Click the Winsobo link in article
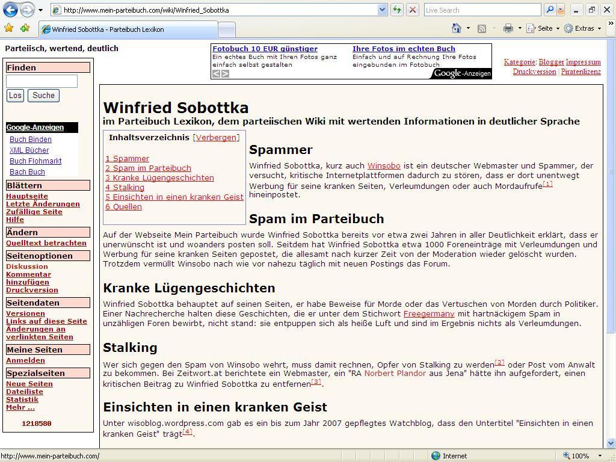The image size is (616, 462). pos(384,166)
